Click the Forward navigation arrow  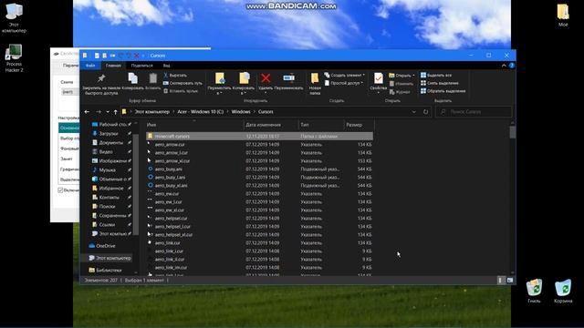99,112
